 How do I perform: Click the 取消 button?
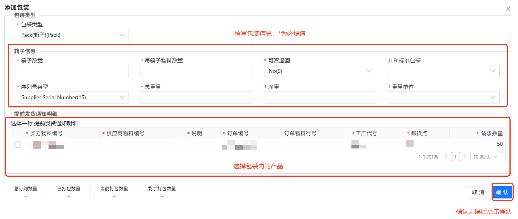pos(478,192)
